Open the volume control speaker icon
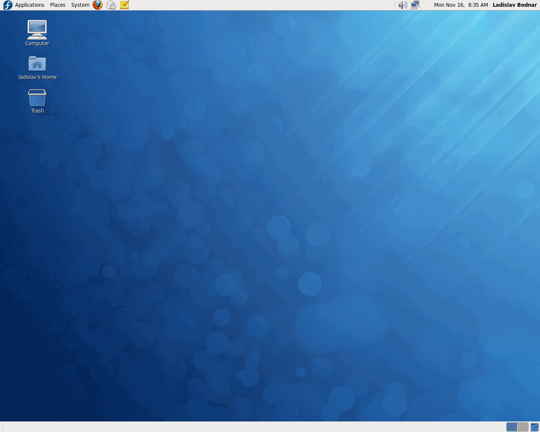Image resolution: width=540 pixels, height=432 pixels. 403,5
